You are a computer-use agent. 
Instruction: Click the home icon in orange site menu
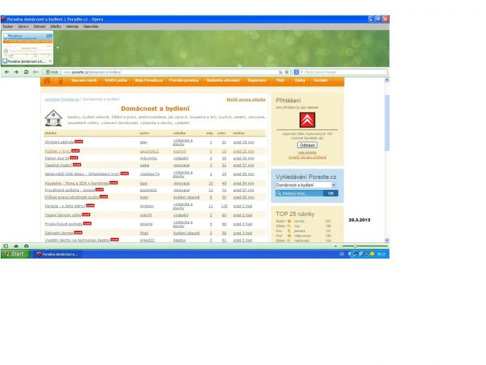click(x=47, y=81)
